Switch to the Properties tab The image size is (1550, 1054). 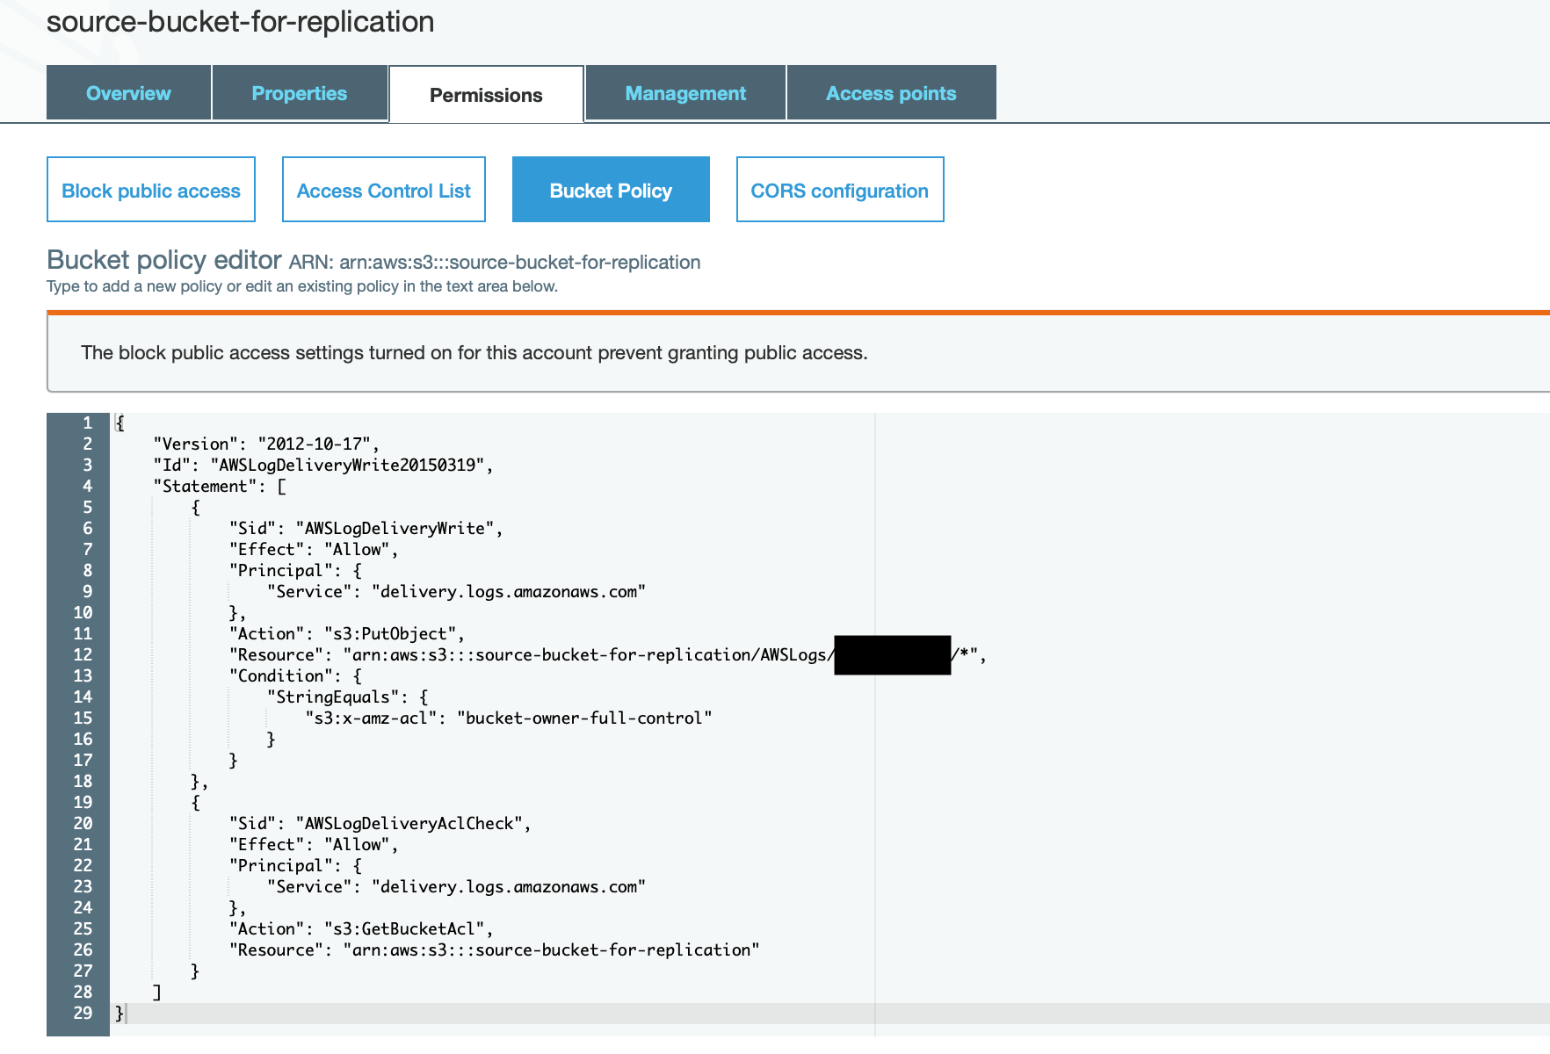coord(299,92)
